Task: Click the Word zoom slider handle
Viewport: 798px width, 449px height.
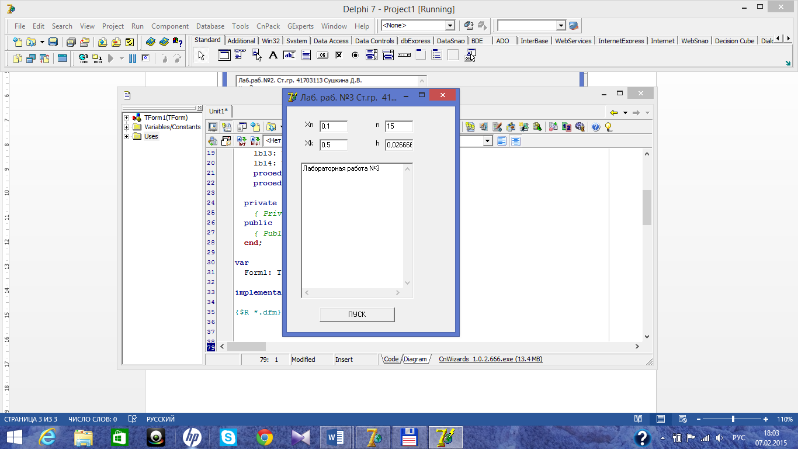Action: (x=733, y=419)
